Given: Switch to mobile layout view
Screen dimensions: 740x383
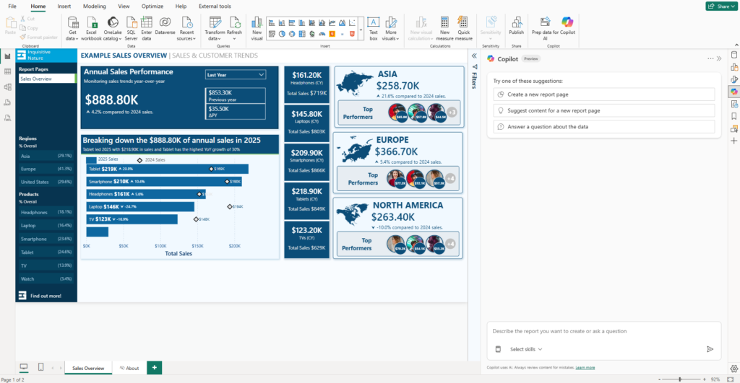Looking at the screenshot, I should tap(41, 367).
